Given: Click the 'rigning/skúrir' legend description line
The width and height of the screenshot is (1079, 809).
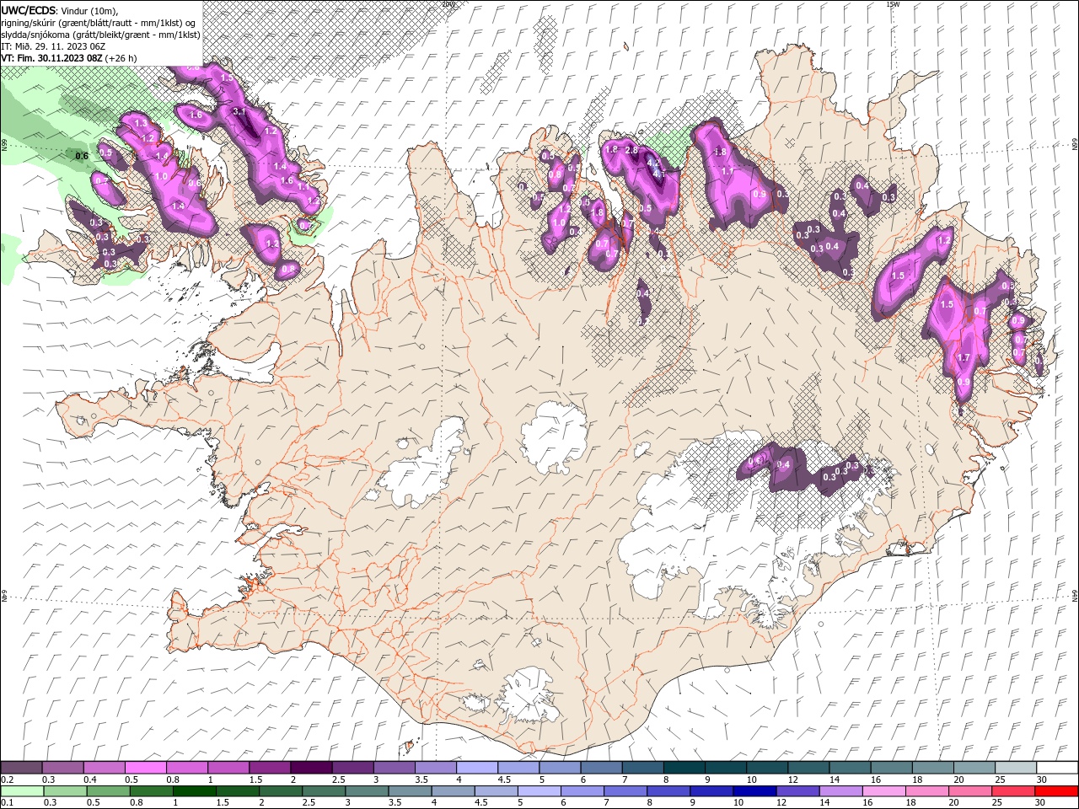Looking at the screenshot, I should 99,22.
